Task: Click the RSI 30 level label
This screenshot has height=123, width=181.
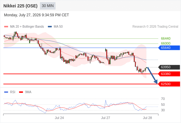Action: (163, 110)
